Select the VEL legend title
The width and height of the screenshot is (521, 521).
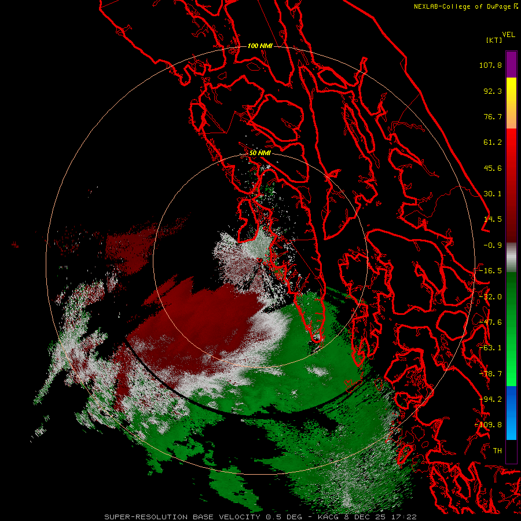[x=508, y=35]
